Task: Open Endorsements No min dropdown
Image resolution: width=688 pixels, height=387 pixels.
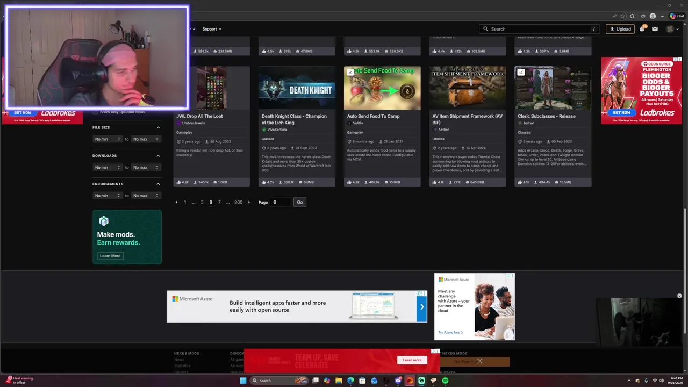Action: [107, 196]
